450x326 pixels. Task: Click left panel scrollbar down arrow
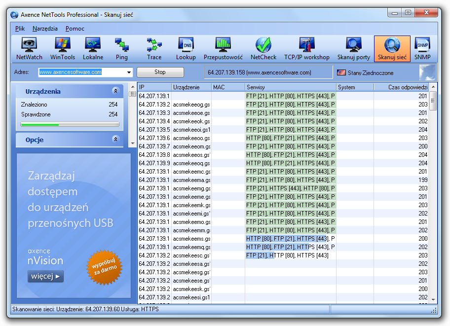[133, 143]
